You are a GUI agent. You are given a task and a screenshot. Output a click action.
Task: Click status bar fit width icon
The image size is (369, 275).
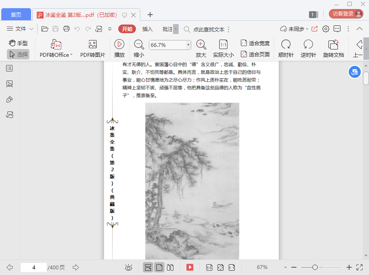tap(232, 267)
